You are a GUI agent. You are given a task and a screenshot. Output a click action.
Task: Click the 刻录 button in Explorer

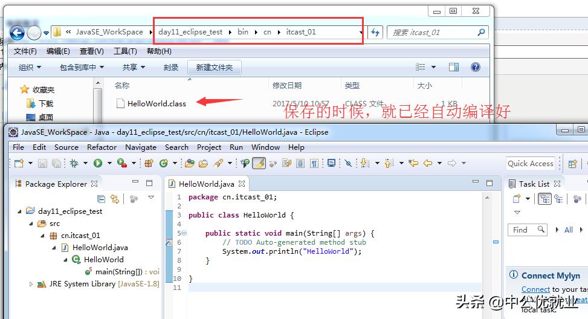pos(170,68)
